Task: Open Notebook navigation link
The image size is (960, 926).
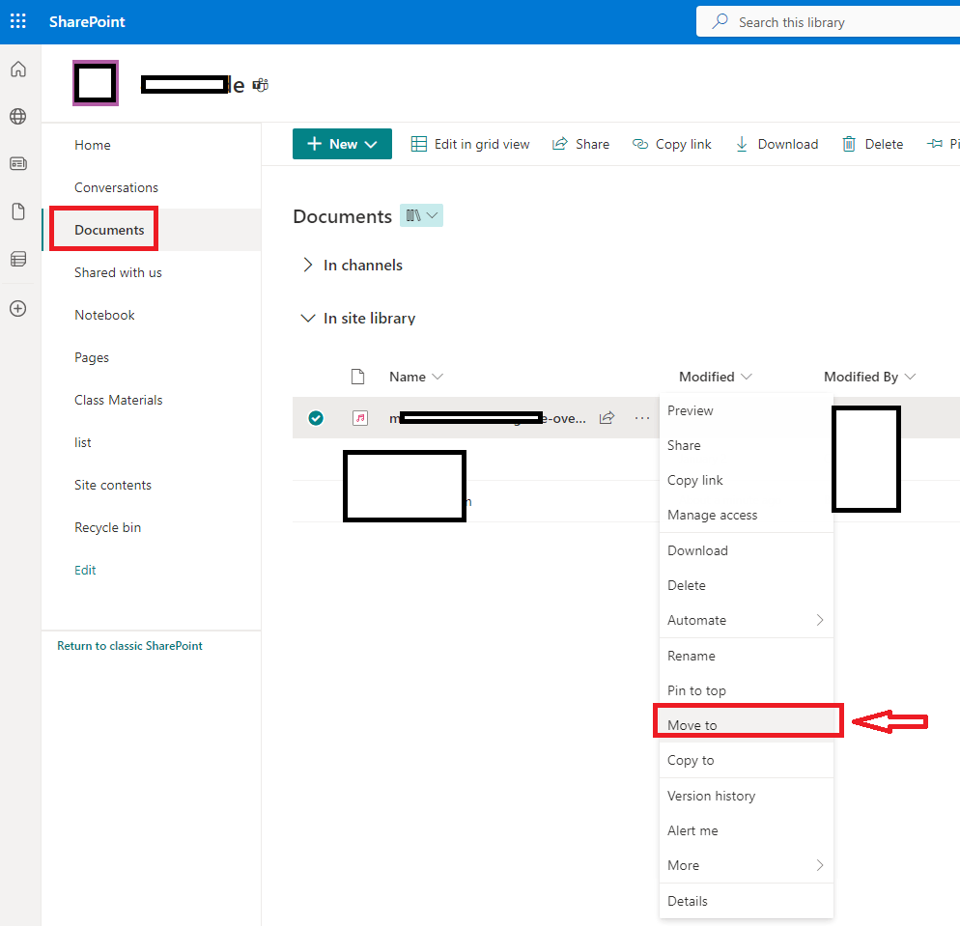Action: click(104, 315)
